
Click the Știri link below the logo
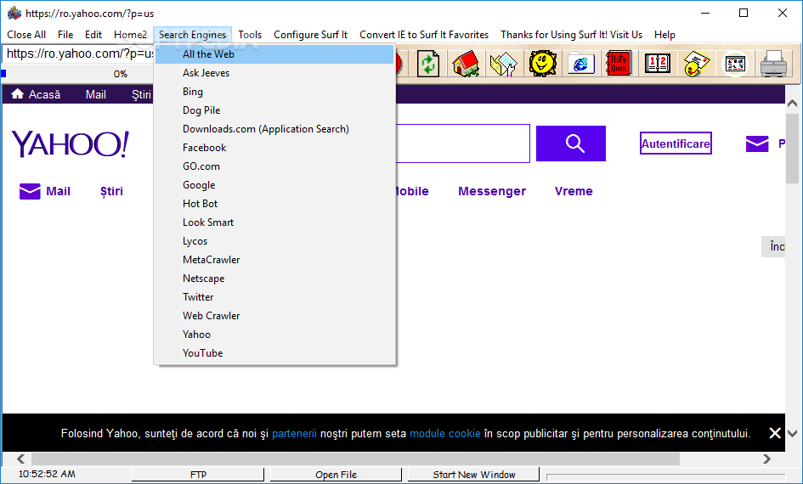(x=111, y=191)
